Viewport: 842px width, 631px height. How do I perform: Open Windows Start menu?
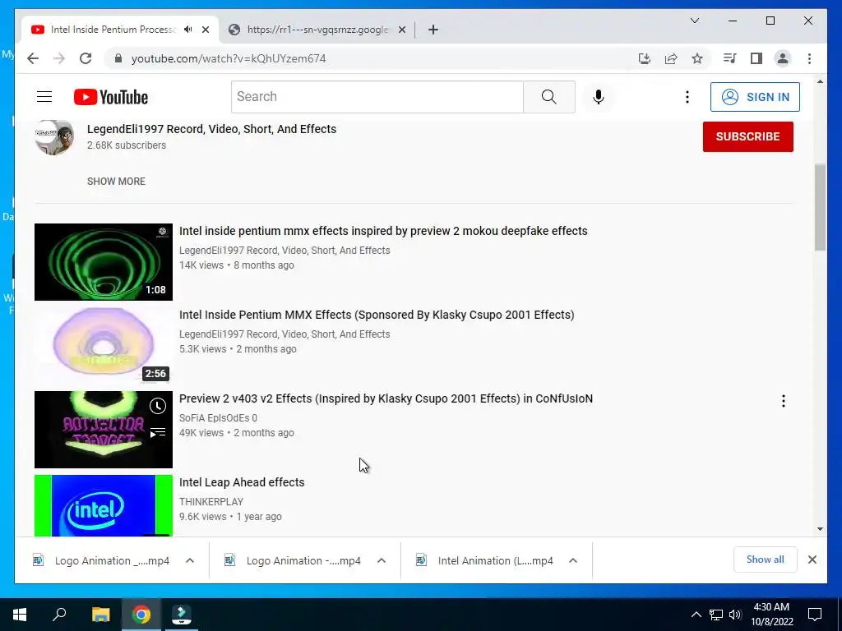tap(20, 615)
